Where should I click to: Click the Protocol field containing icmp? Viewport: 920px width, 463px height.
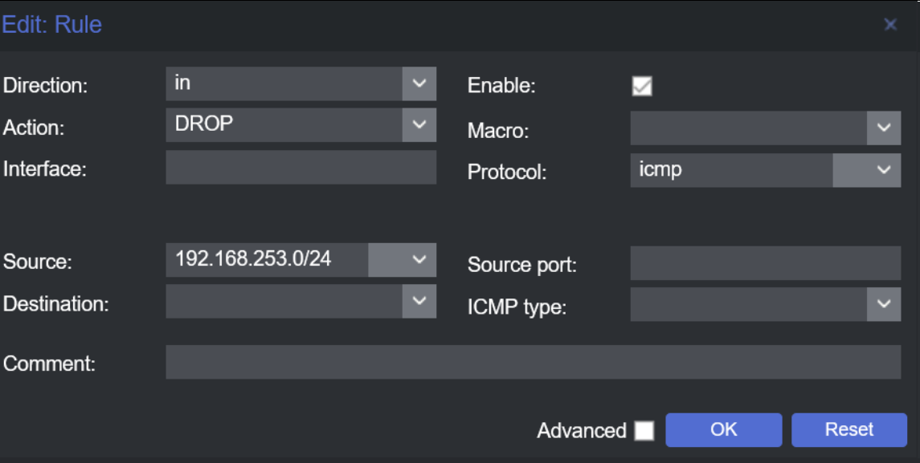click(x=731, y=170)
